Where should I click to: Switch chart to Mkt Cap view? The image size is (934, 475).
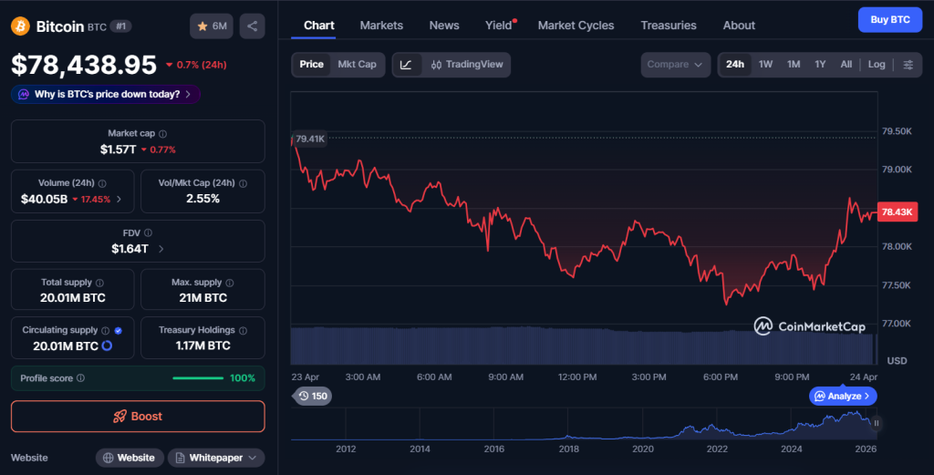357,65
